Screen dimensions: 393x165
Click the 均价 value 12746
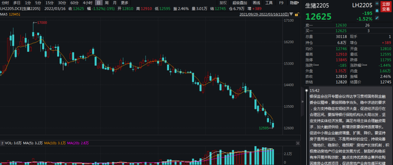coord(341,49)
